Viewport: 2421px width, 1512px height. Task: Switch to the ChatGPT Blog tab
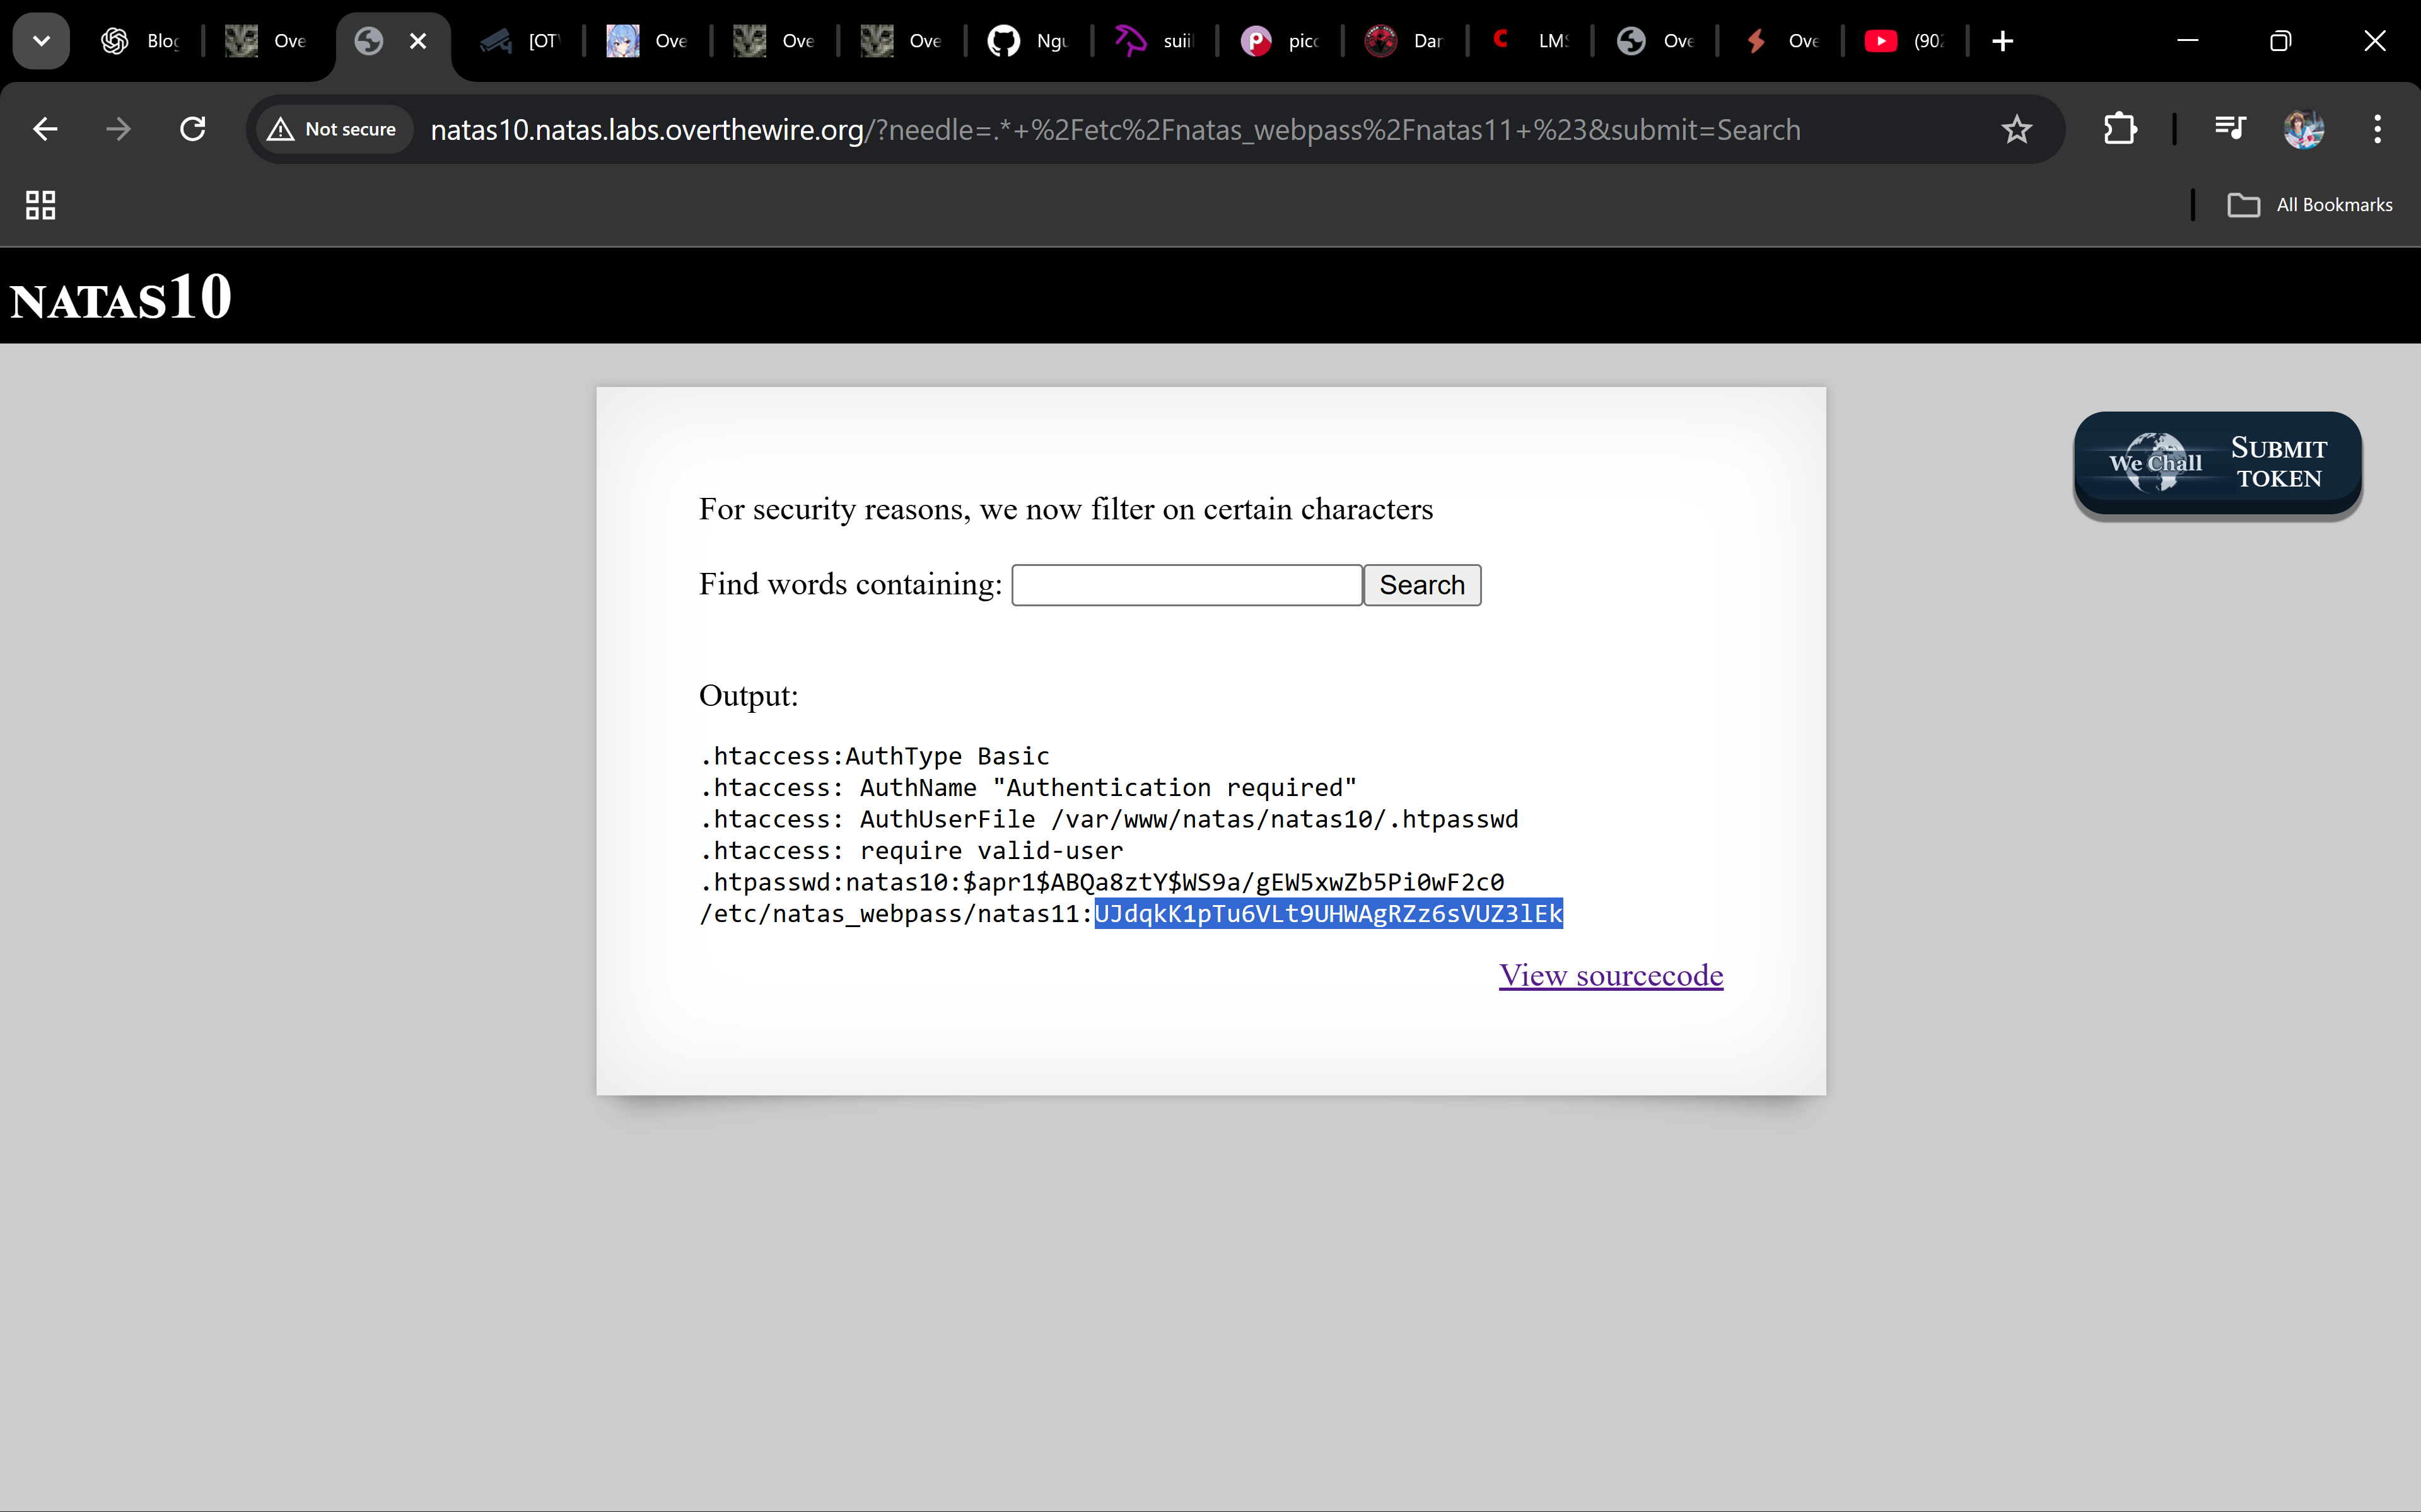(x=140, y=41)
